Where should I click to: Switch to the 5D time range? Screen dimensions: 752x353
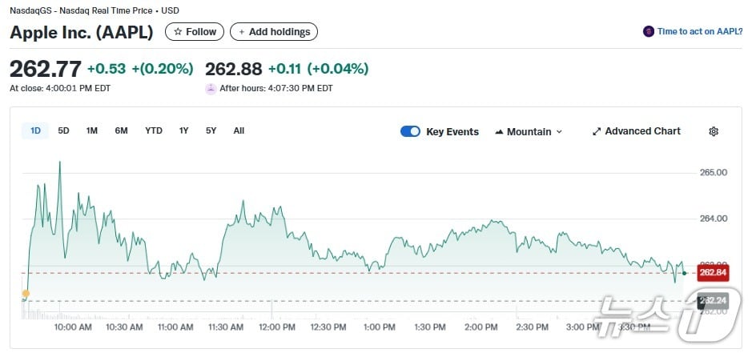coord(64,130)
